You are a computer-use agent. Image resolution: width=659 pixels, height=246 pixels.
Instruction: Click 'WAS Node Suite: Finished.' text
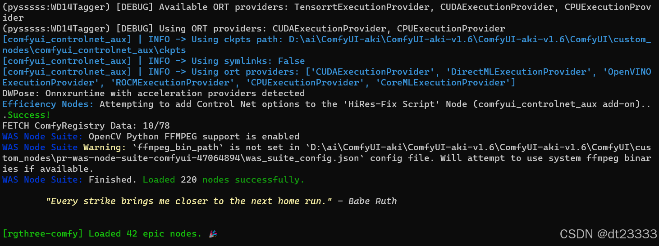tap(70, 180)
